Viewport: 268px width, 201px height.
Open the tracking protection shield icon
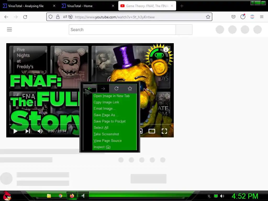(51, 17)
